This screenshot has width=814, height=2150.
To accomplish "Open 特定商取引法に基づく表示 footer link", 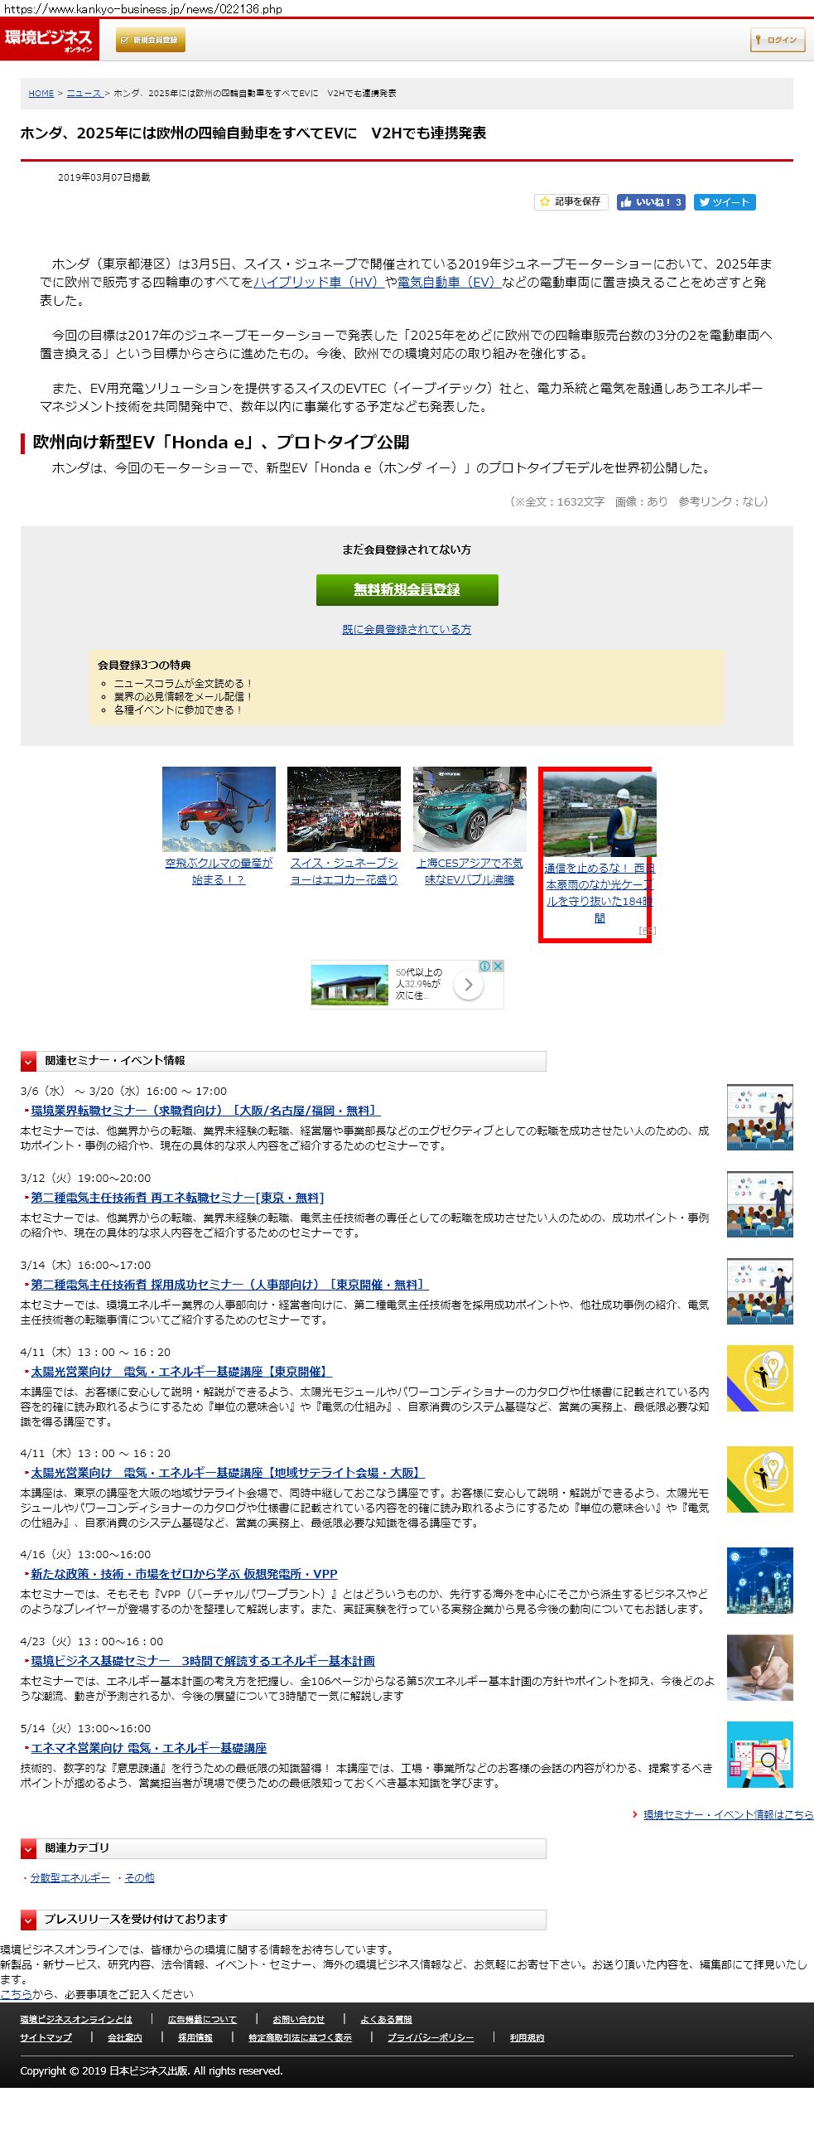I will point(301,2037).
